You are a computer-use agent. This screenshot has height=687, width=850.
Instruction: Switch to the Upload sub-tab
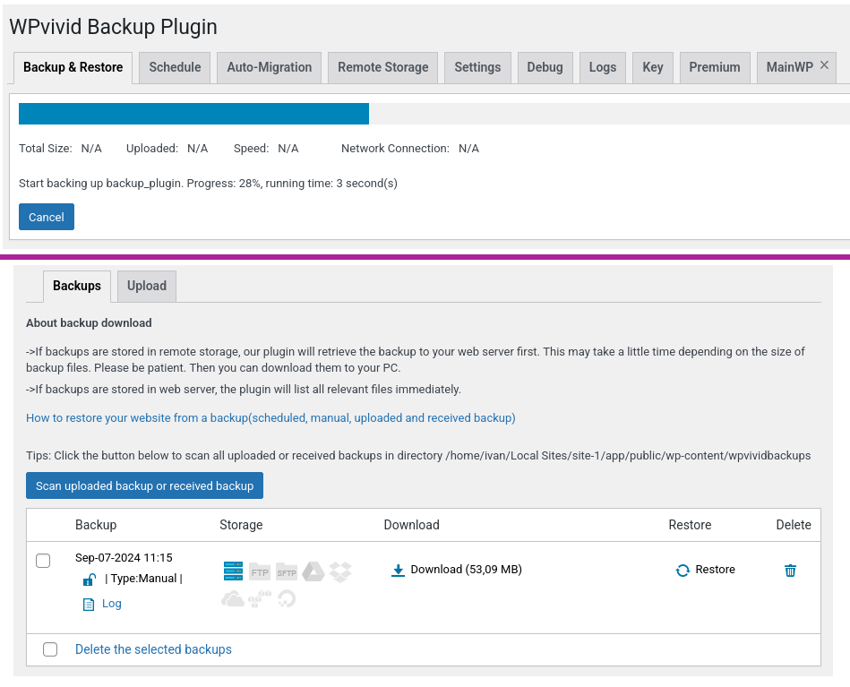click(x=146, y=287)
